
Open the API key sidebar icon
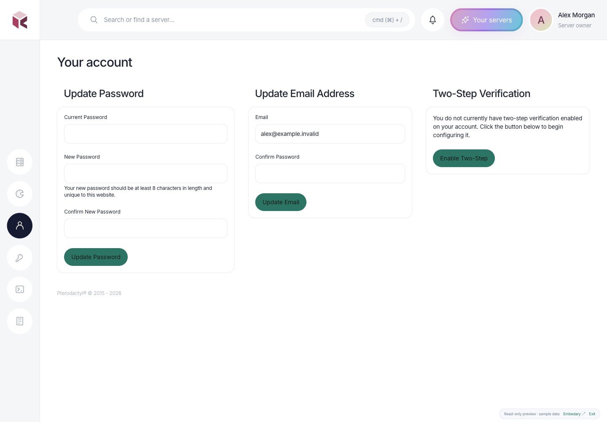click(20, 258)
